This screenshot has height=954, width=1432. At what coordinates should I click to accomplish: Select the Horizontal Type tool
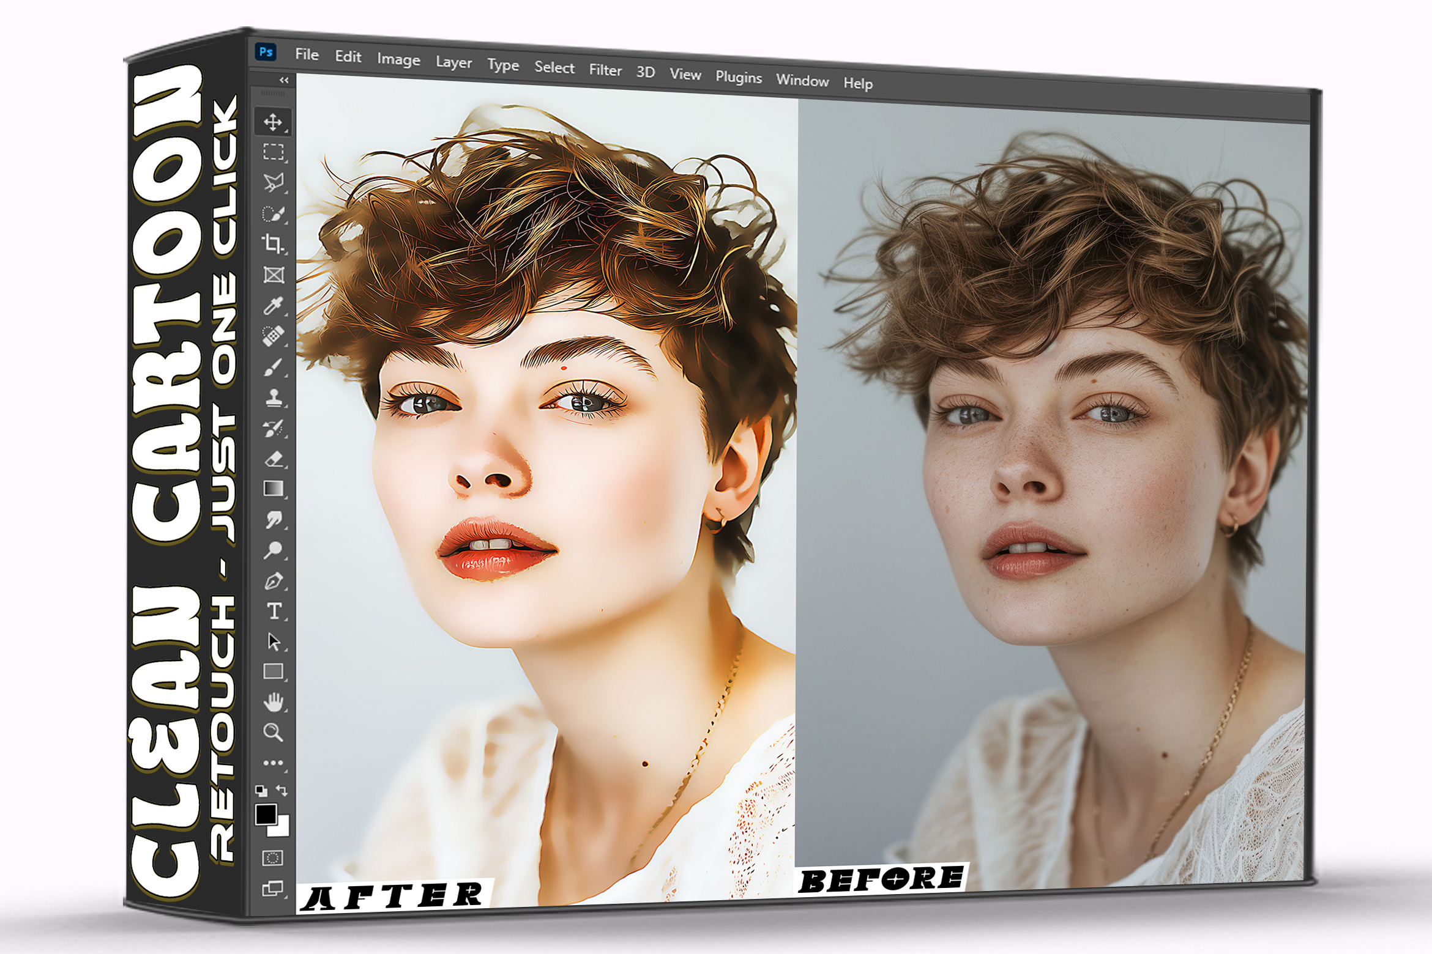tap(274, 611)
